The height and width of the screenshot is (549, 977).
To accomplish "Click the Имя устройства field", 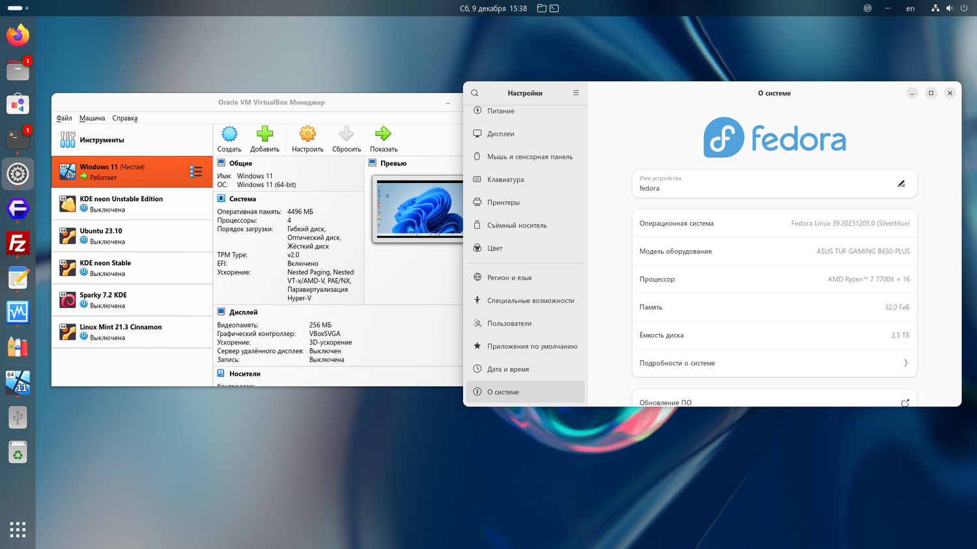I will [774, 184].
